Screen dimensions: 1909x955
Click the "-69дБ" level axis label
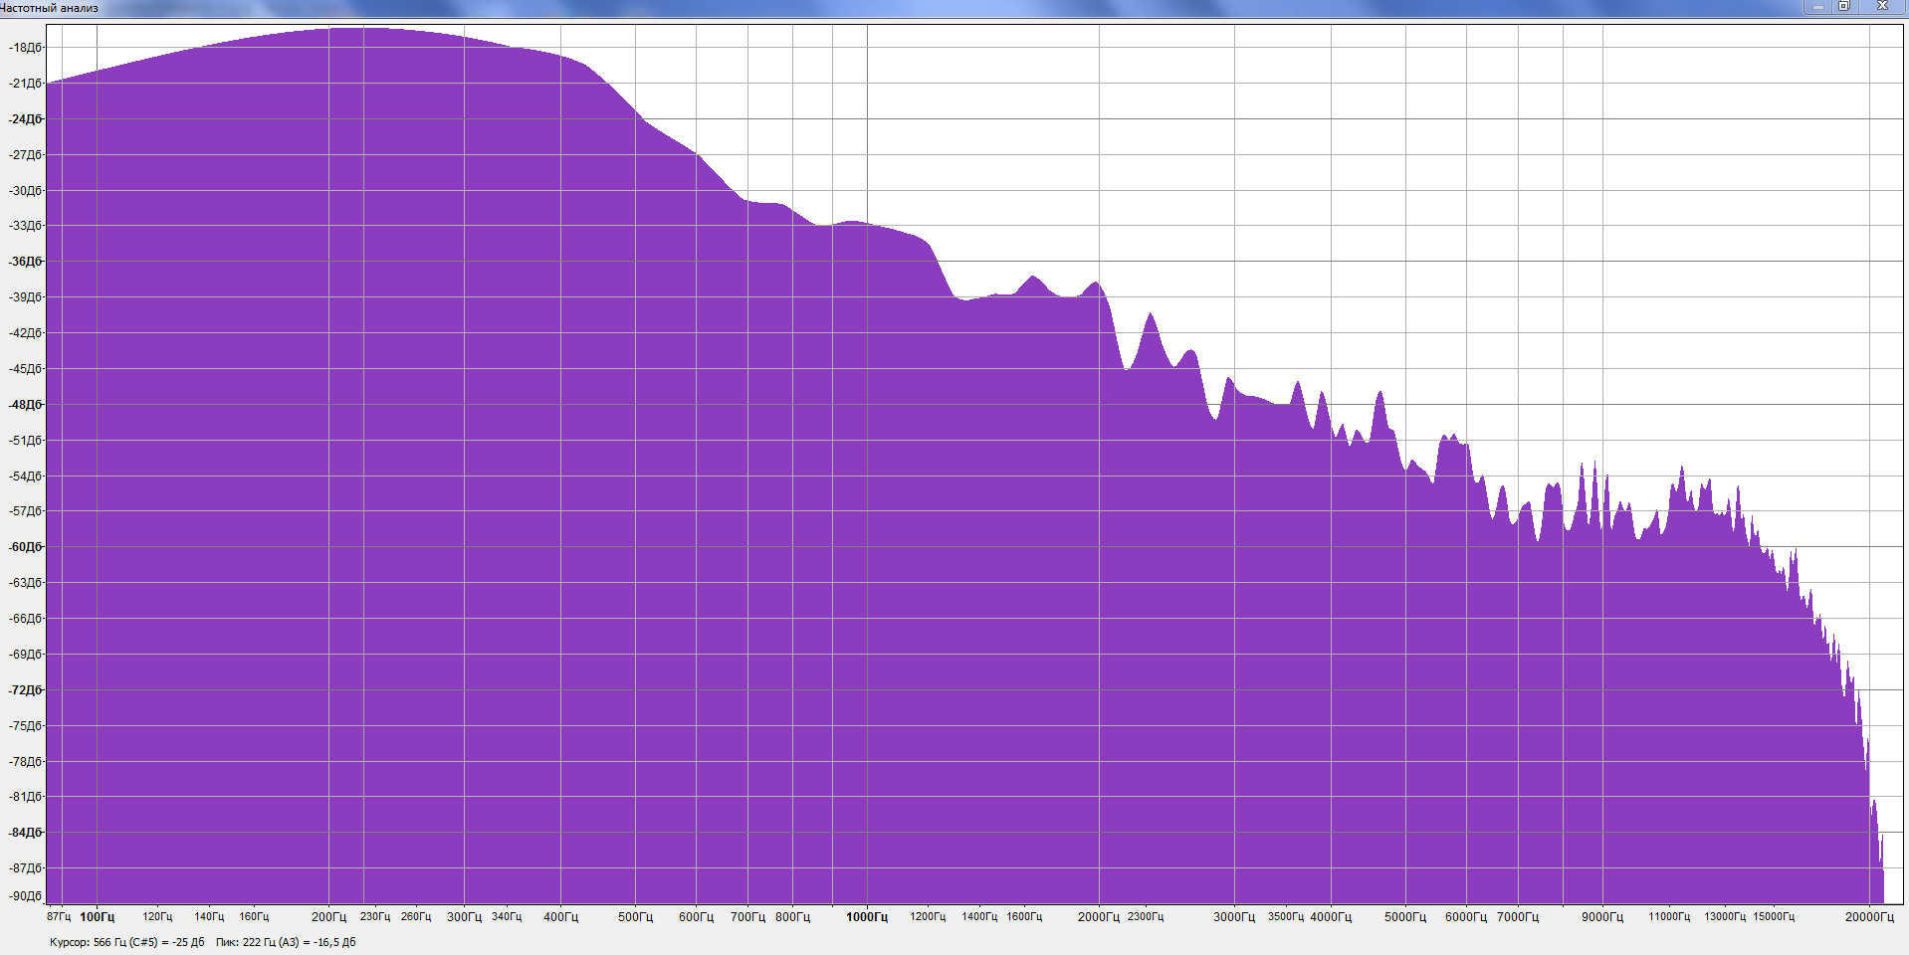(27, 655)
